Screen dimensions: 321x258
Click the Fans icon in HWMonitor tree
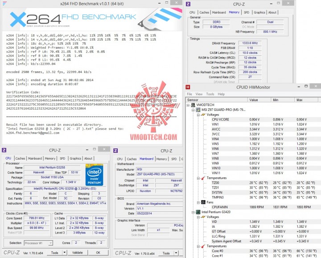point(203,202)
